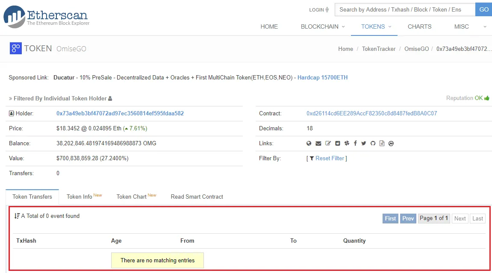
Task: Click the 'Page 1 of 1' indicator
Action: 433,218
